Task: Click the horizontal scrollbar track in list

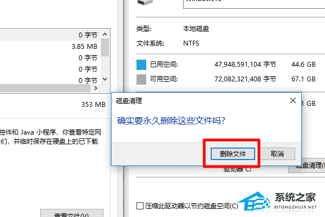Action: click(x=45, y=88)
